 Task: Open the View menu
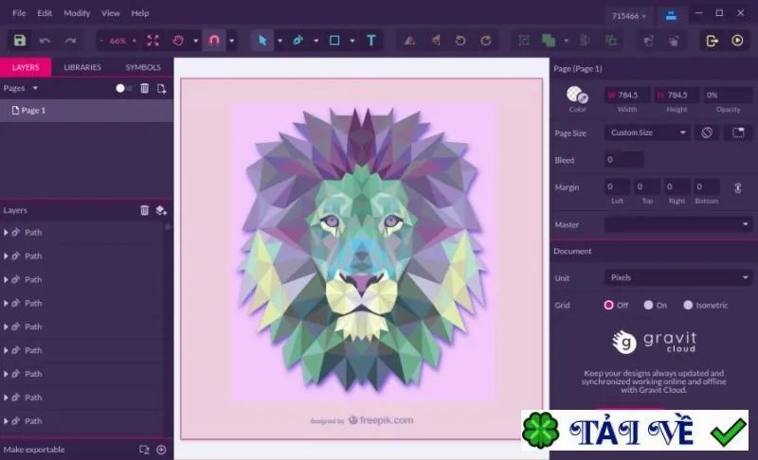[x=110, y=13]
